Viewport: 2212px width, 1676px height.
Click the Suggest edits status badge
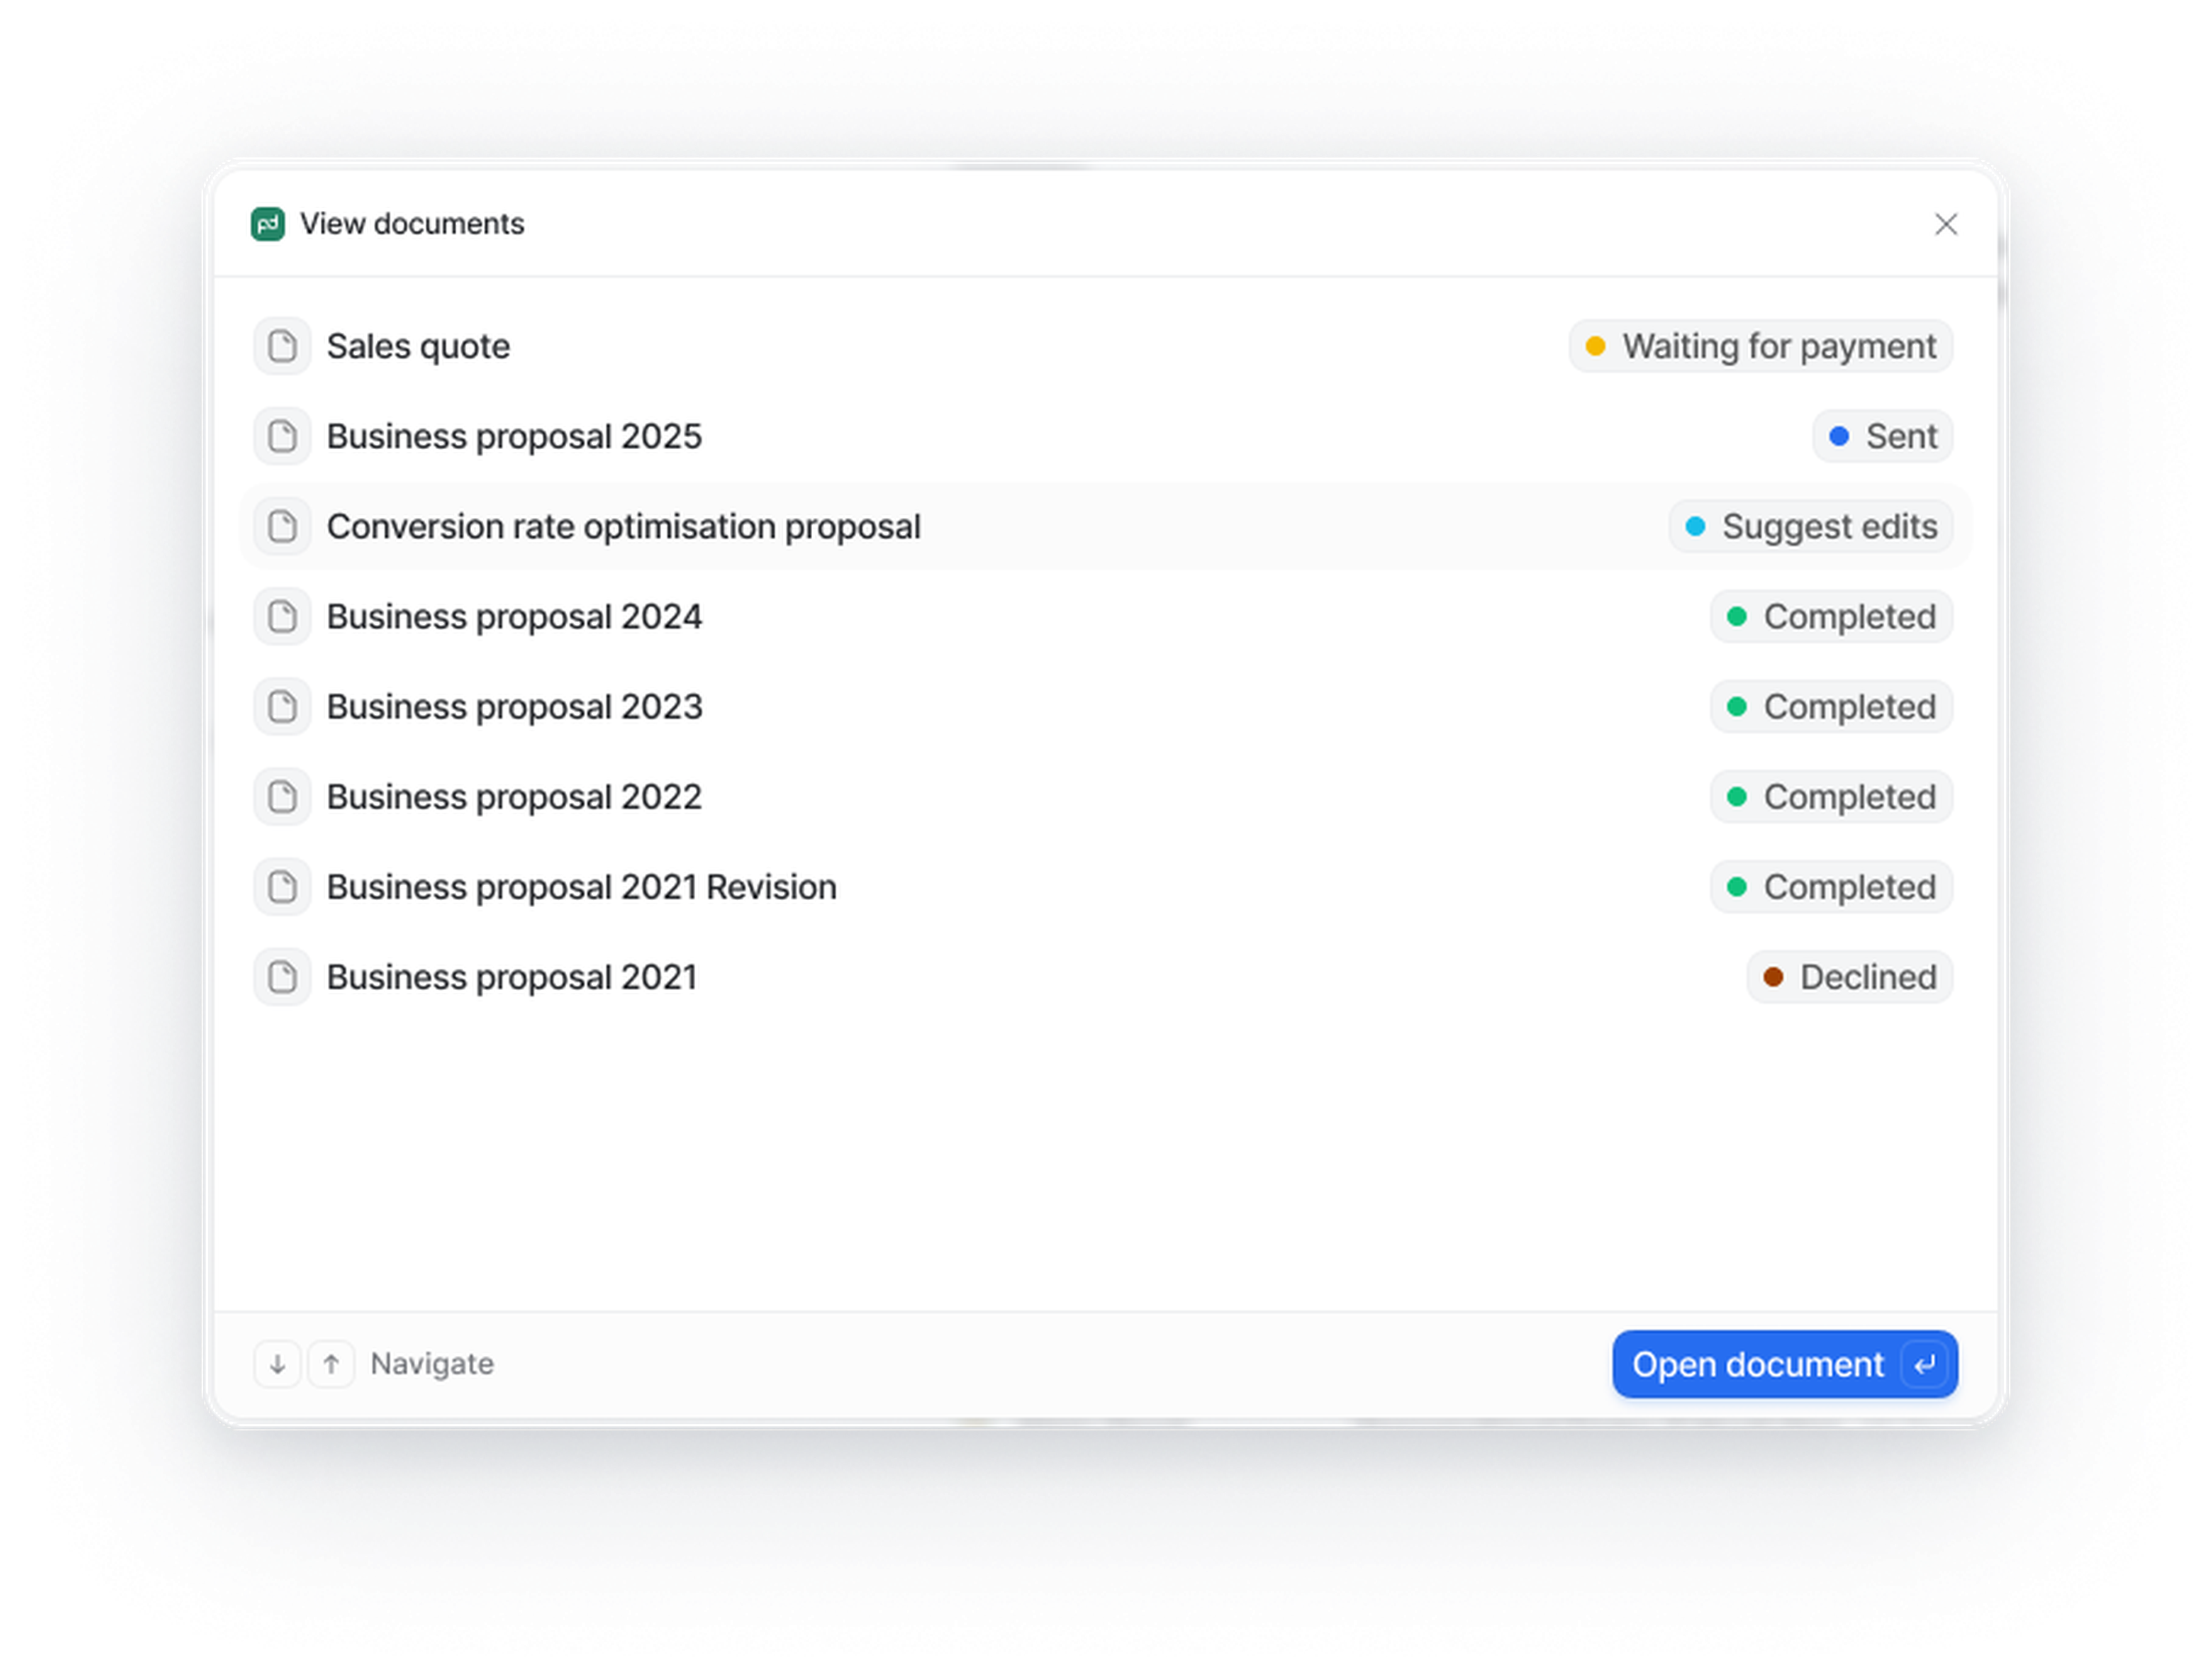coord(1810,526)
